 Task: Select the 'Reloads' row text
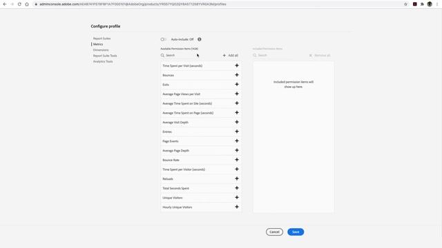168,179
